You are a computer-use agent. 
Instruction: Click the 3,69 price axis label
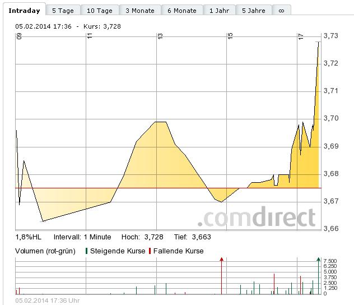point(330,146)
